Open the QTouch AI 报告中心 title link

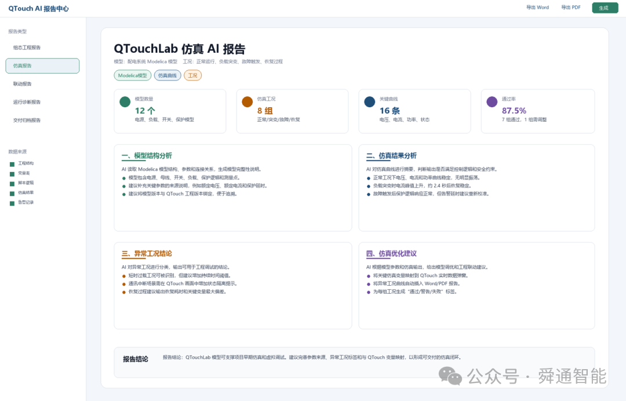(38, 8)
